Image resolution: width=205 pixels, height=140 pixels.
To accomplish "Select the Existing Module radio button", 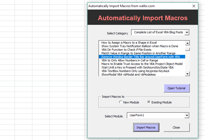I will pos(149,102).
